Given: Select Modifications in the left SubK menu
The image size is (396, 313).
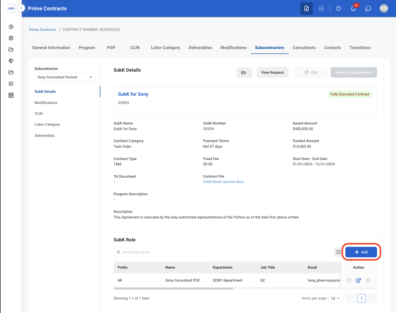Looking at the screenshot, I should coord(46,103).
